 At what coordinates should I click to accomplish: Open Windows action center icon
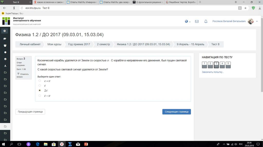pyautogui.click(x=258, y=144)
